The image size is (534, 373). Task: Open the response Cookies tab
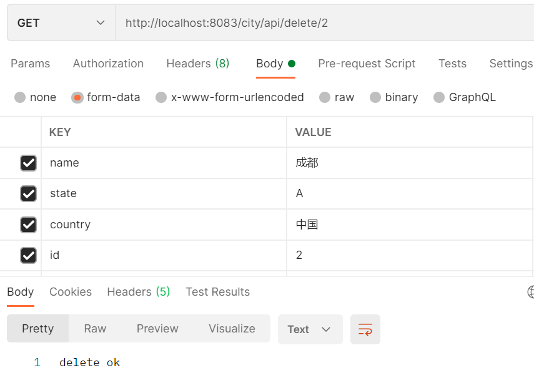pyautogui.click(x=71, y=292)
